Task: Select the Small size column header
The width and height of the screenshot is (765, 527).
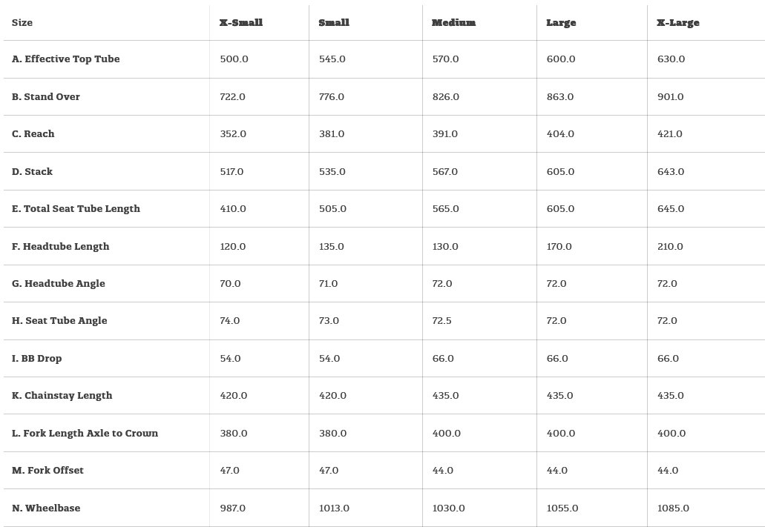Action: point(334,23)
